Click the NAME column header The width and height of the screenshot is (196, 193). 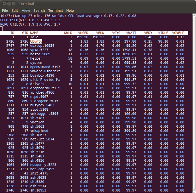[x=34, y=33]
